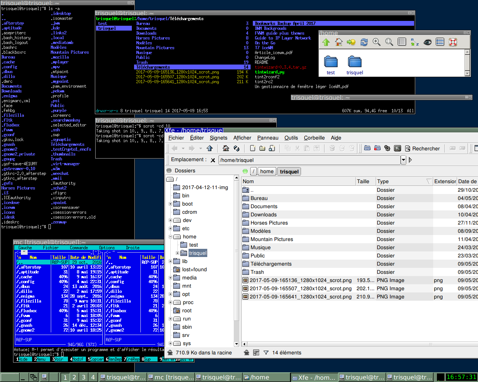Sort by the Taille column header
478x382 pixels.
coord(366,181)
